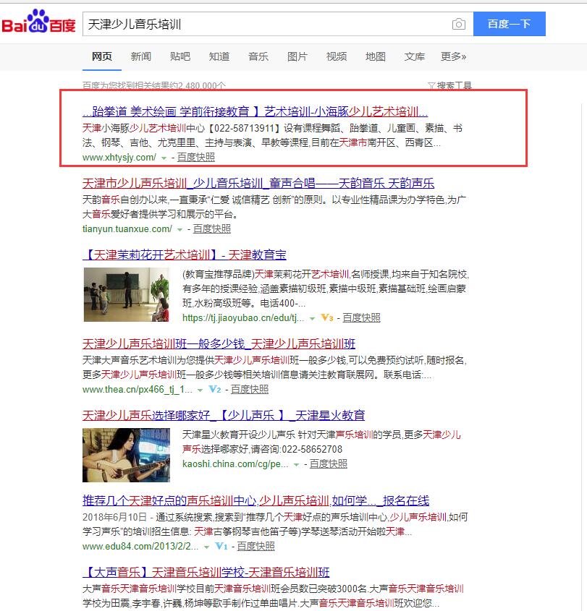The width and height of the screenshot is (587, 611).
Task: Select the 网页 tab
Action: click(x=102, y=56)
